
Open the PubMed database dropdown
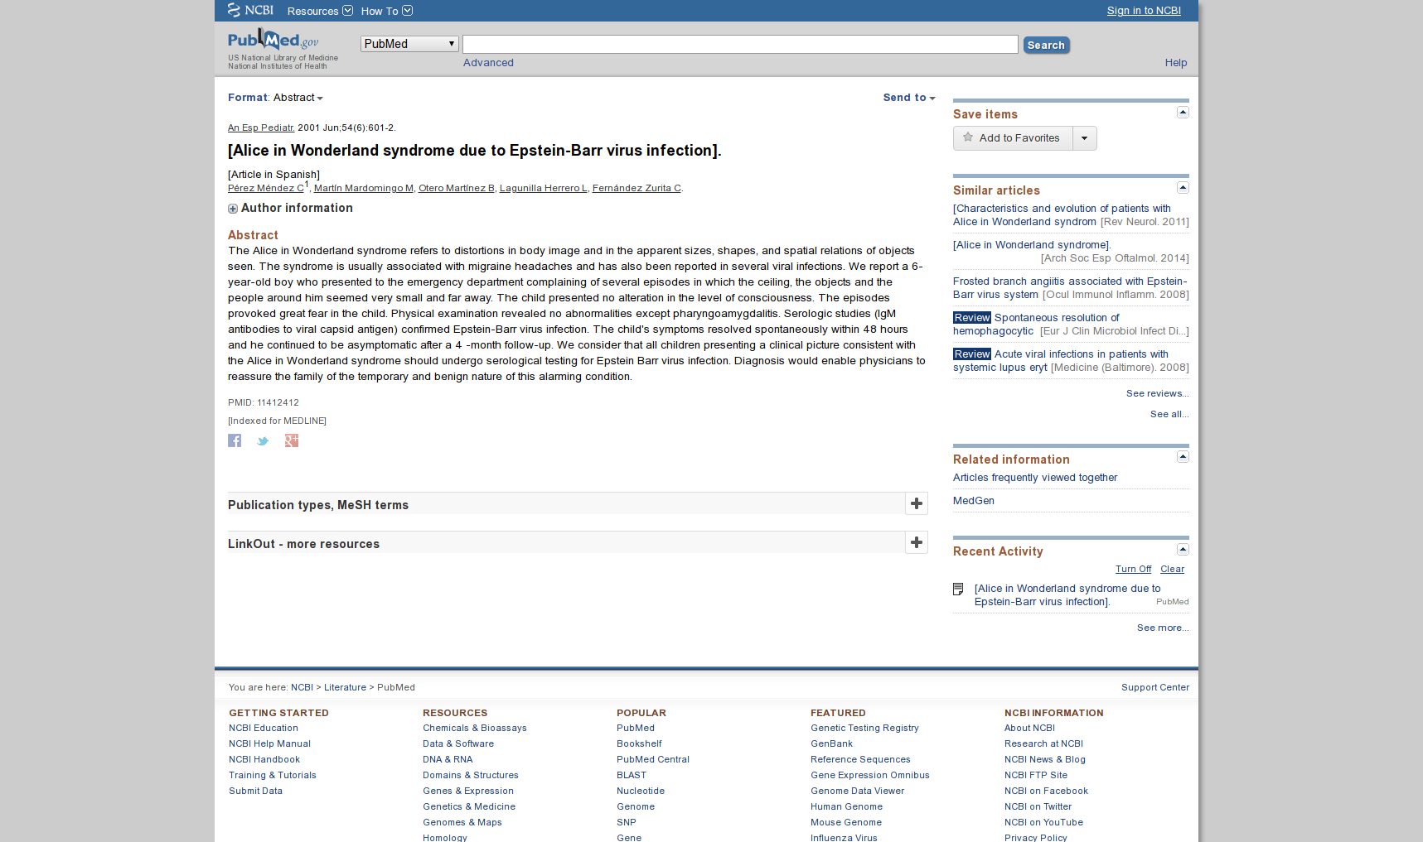coord(409,44)
